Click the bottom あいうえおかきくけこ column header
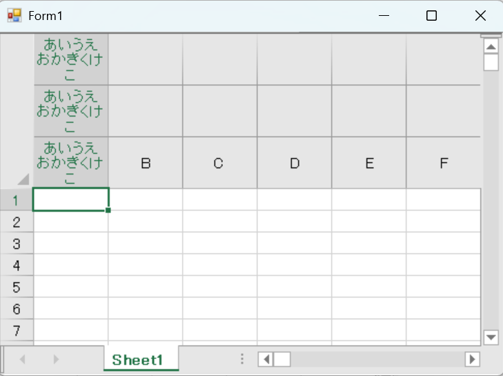Viewport: 503px width, 376px height. [x=71, y=163]
